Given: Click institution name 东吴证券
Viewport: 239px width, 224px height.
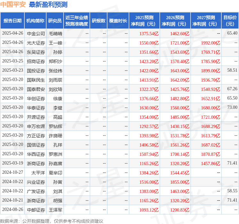Looking at the screenshot, I should pyautogui.click(x=36, y=52).
